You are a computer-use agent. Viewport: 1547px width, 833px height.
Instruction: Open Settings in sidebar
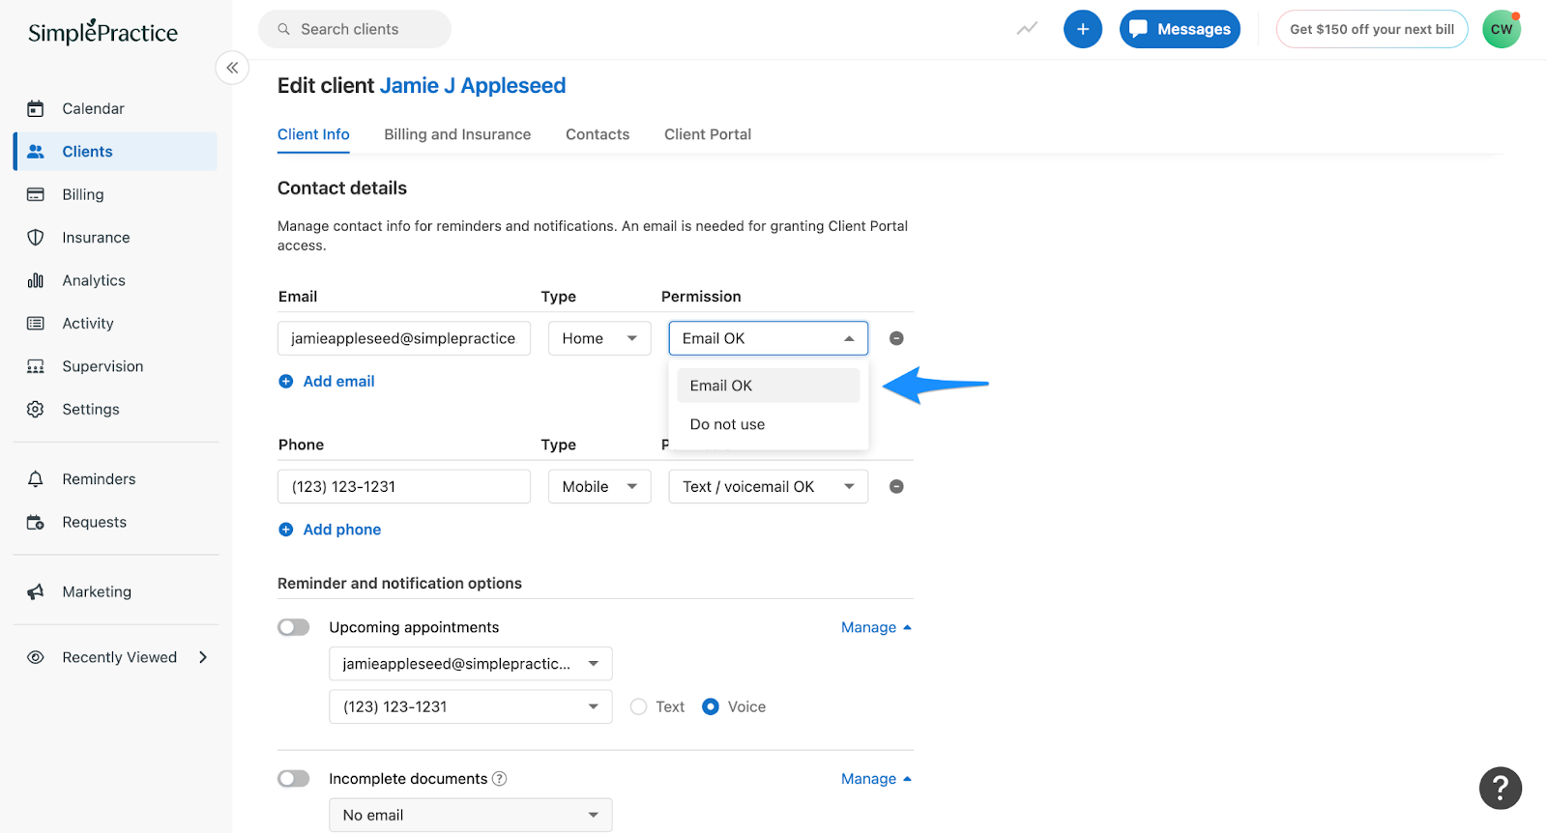click(115, 410)
